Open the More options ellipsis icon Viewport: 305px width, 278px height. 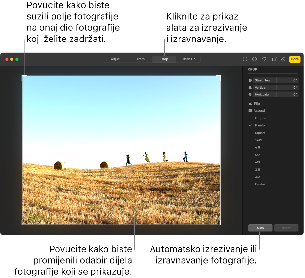[x=254, y=59]
